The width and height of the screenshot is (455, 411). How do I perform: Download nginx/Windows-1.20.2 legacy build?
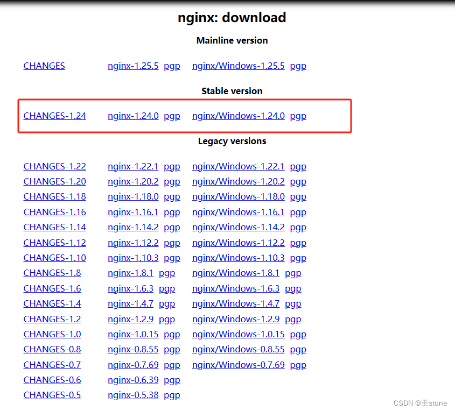(x=238, y=181)
